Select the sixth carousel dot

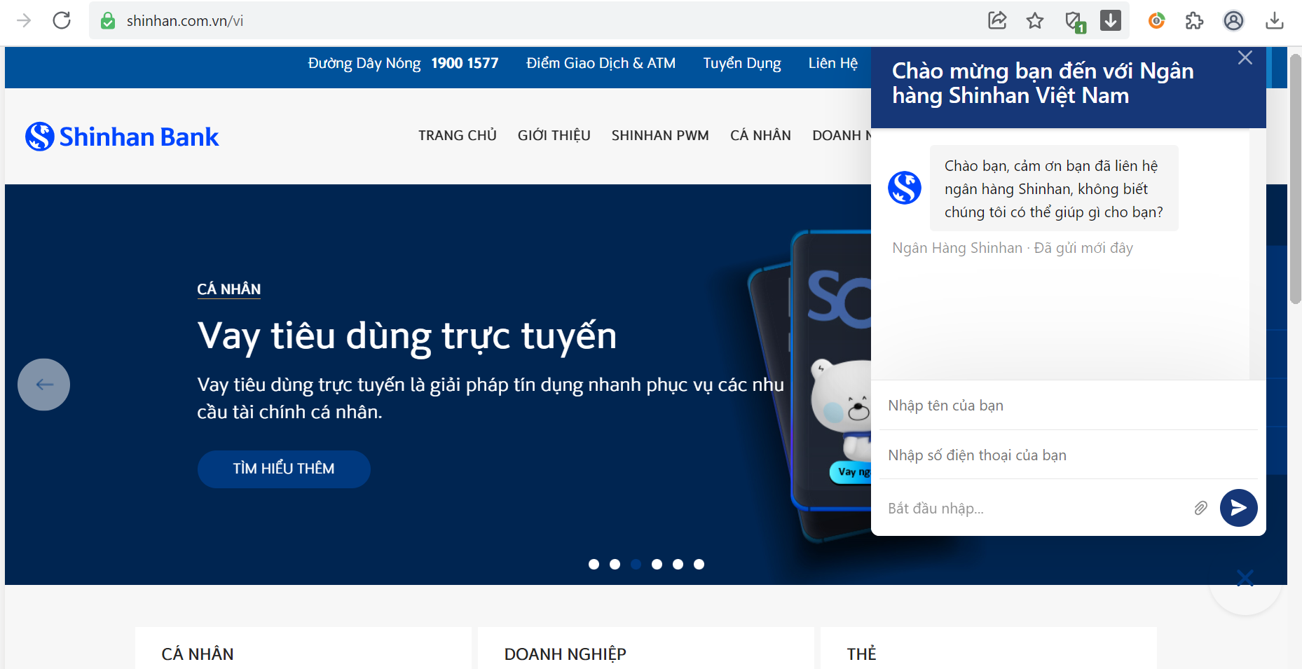(x=699, y=564)
